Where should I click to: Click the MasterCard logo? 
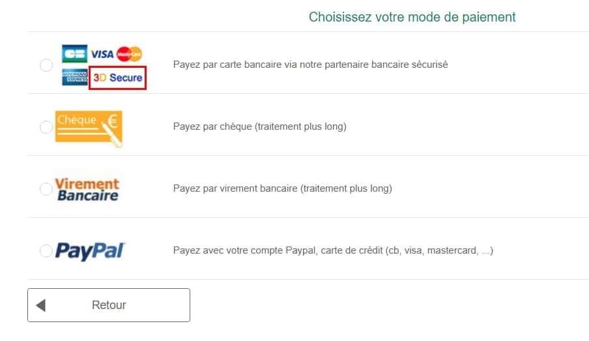click(130, 54)
